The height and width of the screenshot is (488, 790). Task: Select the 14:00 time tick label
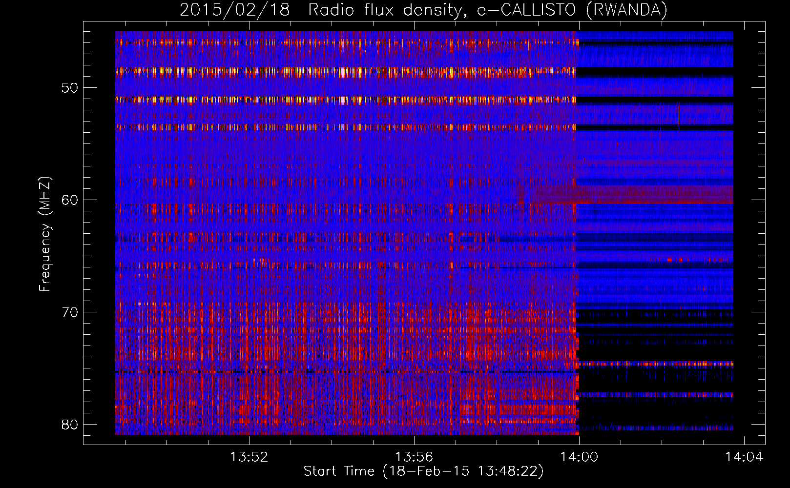click(579, 457)
